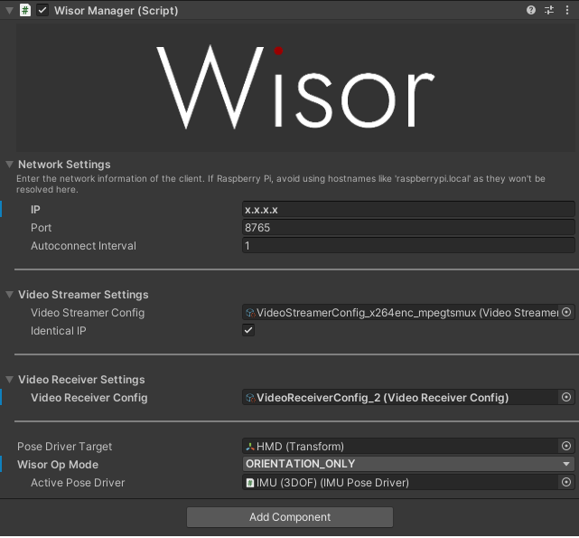Click the Video Streamer Config object field
Image resolution: width=579 pixels, height=538 pixels.
click(400, 313)
